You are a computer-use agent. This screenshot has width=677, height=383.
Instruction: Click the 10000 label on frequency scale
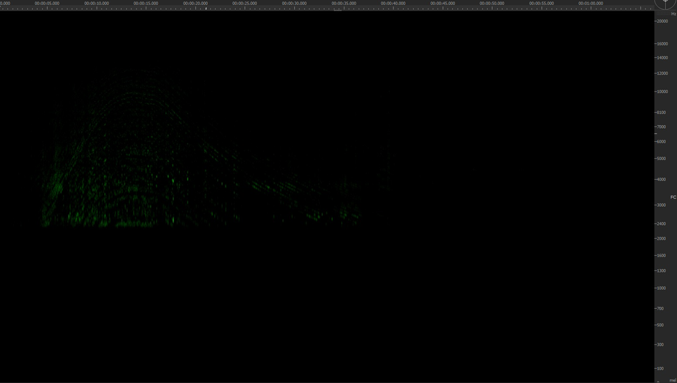pos(662,92)
